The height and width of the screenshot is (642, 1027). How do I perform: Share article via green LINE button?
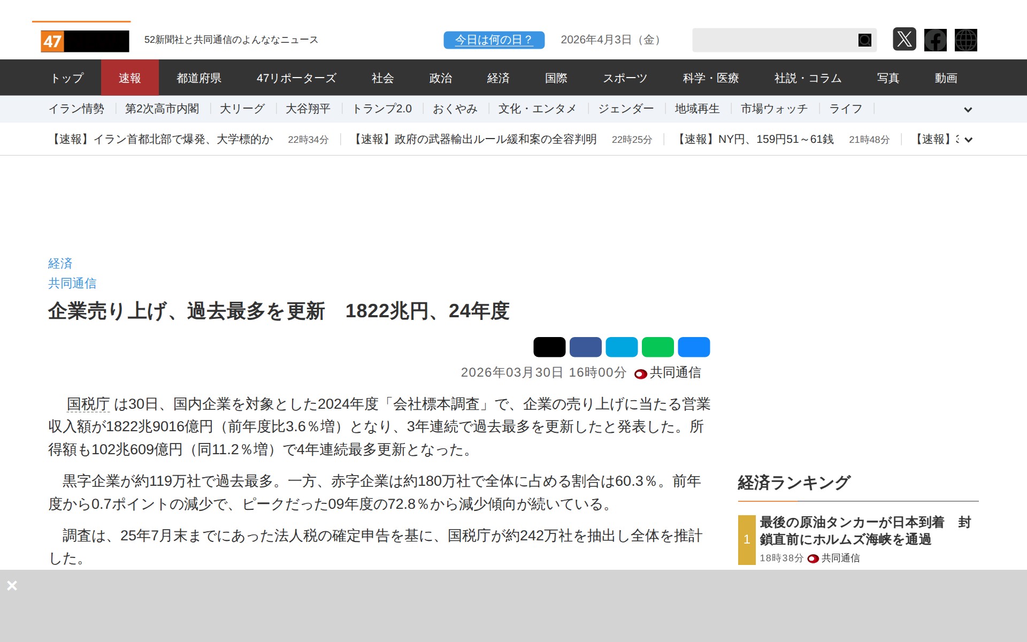coord(657,347)
